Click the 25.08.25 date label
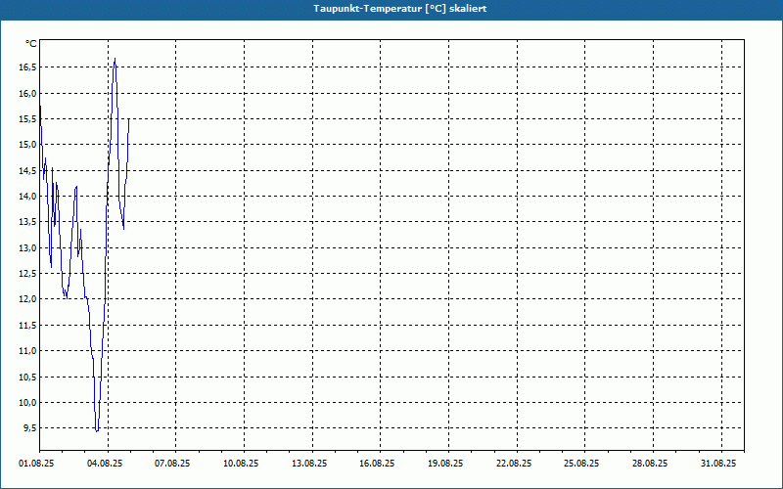The width and height of the screenshot is (783, 489). pyautogui.click(x=581, y=464)
